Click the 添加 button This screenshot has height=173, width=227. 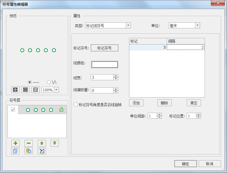point(136,103)
